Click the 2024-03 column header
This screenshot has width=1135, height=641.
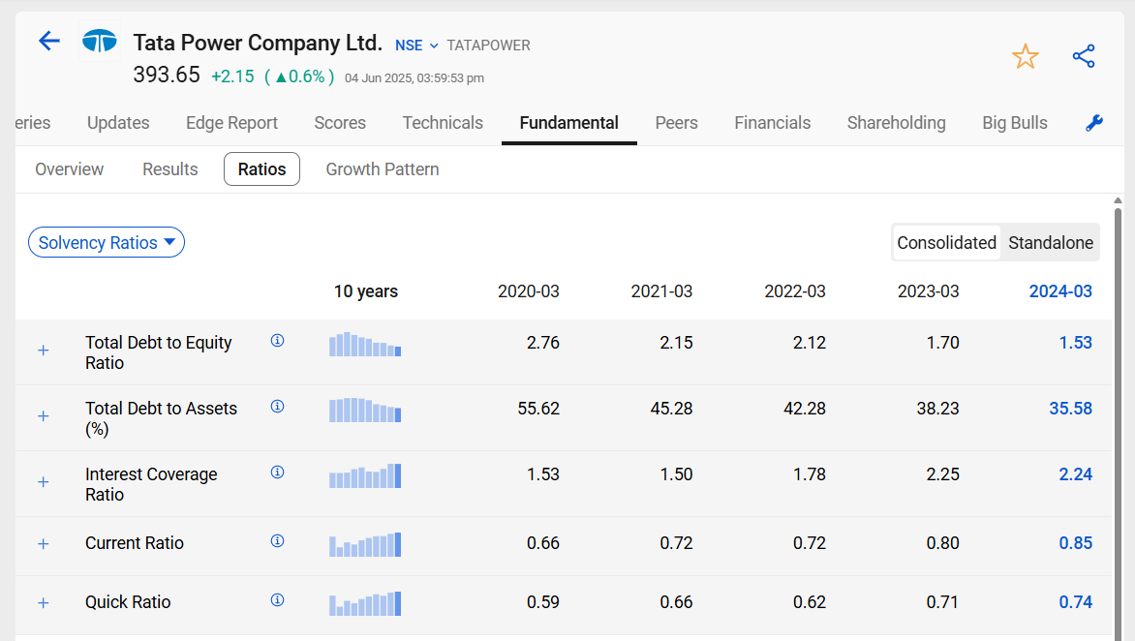tap(1060, 291)
